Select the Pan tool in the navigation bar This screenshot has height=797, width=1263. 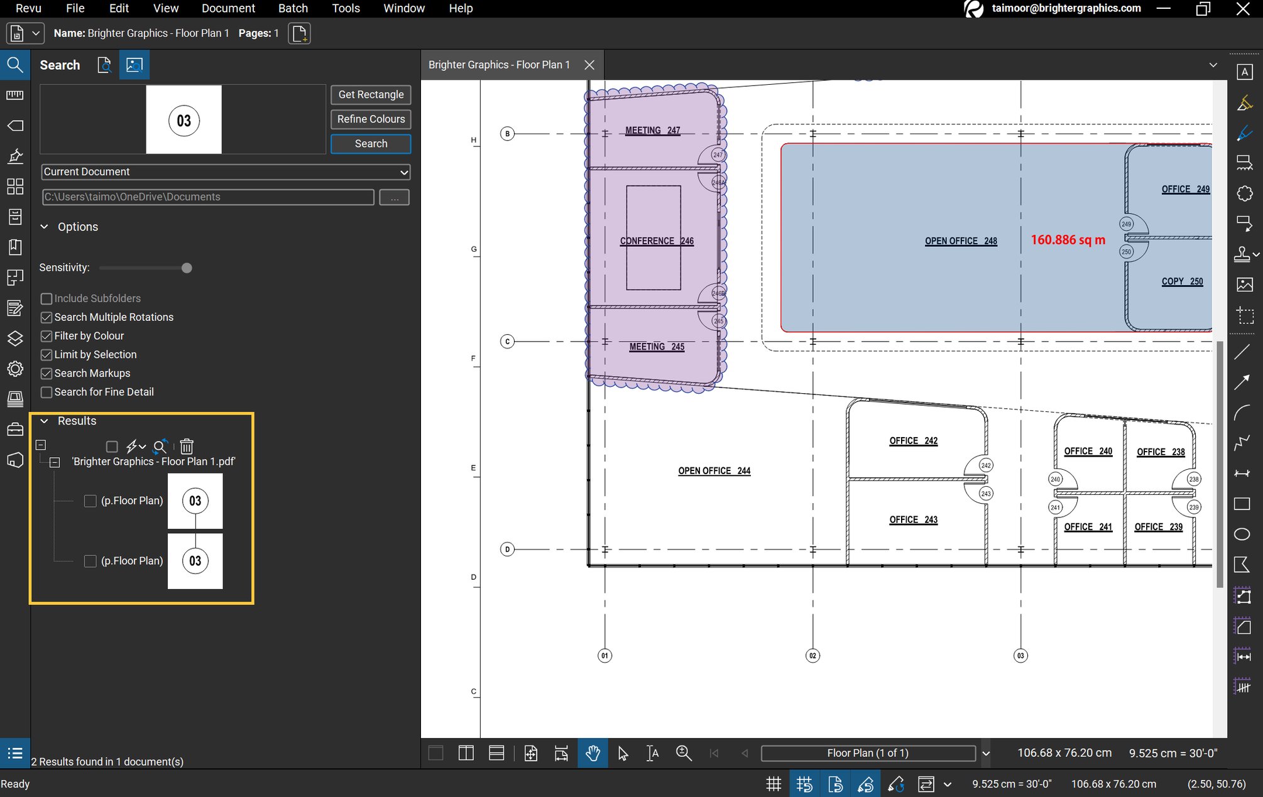[x=593, y=753]
